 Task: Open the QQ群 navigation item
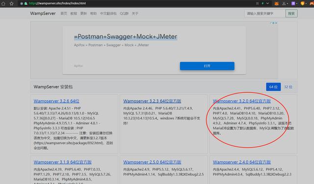tap(124, 13)
